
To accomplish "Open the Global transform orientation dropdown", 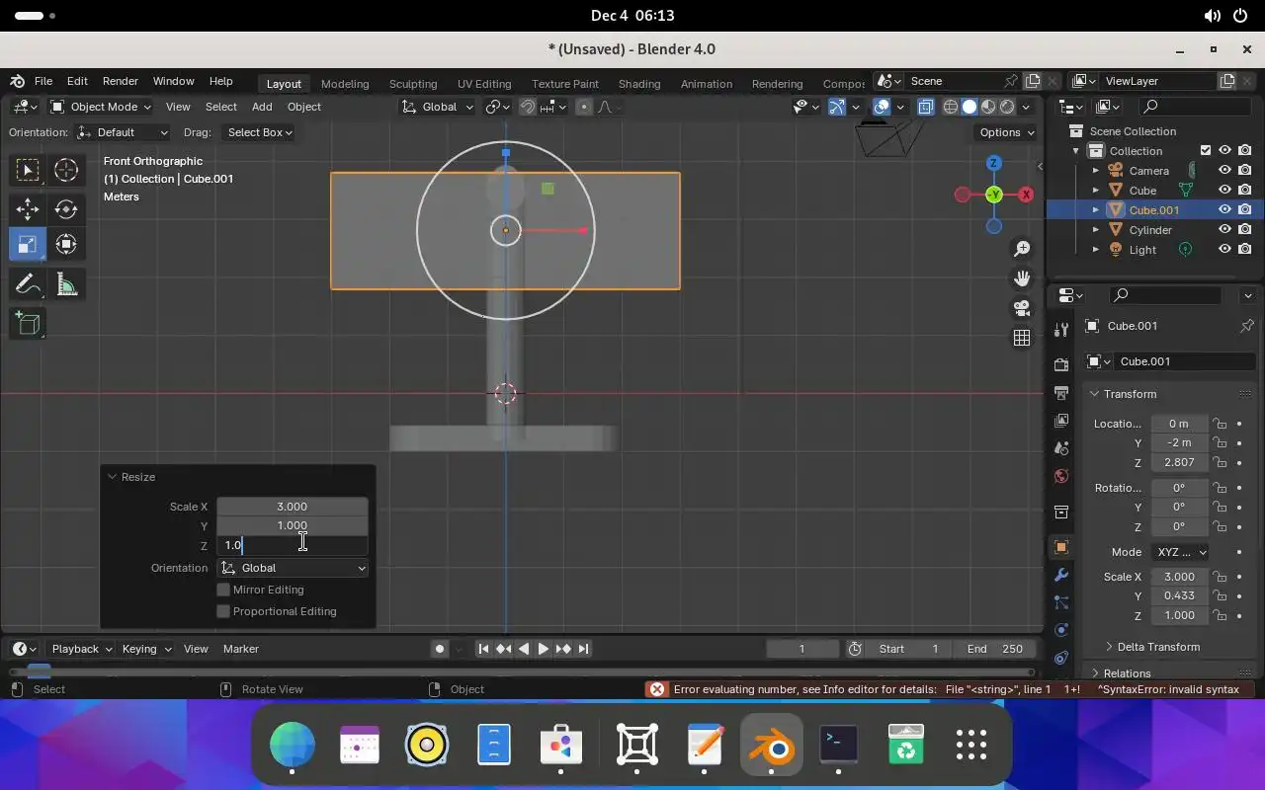I will 438,107.
